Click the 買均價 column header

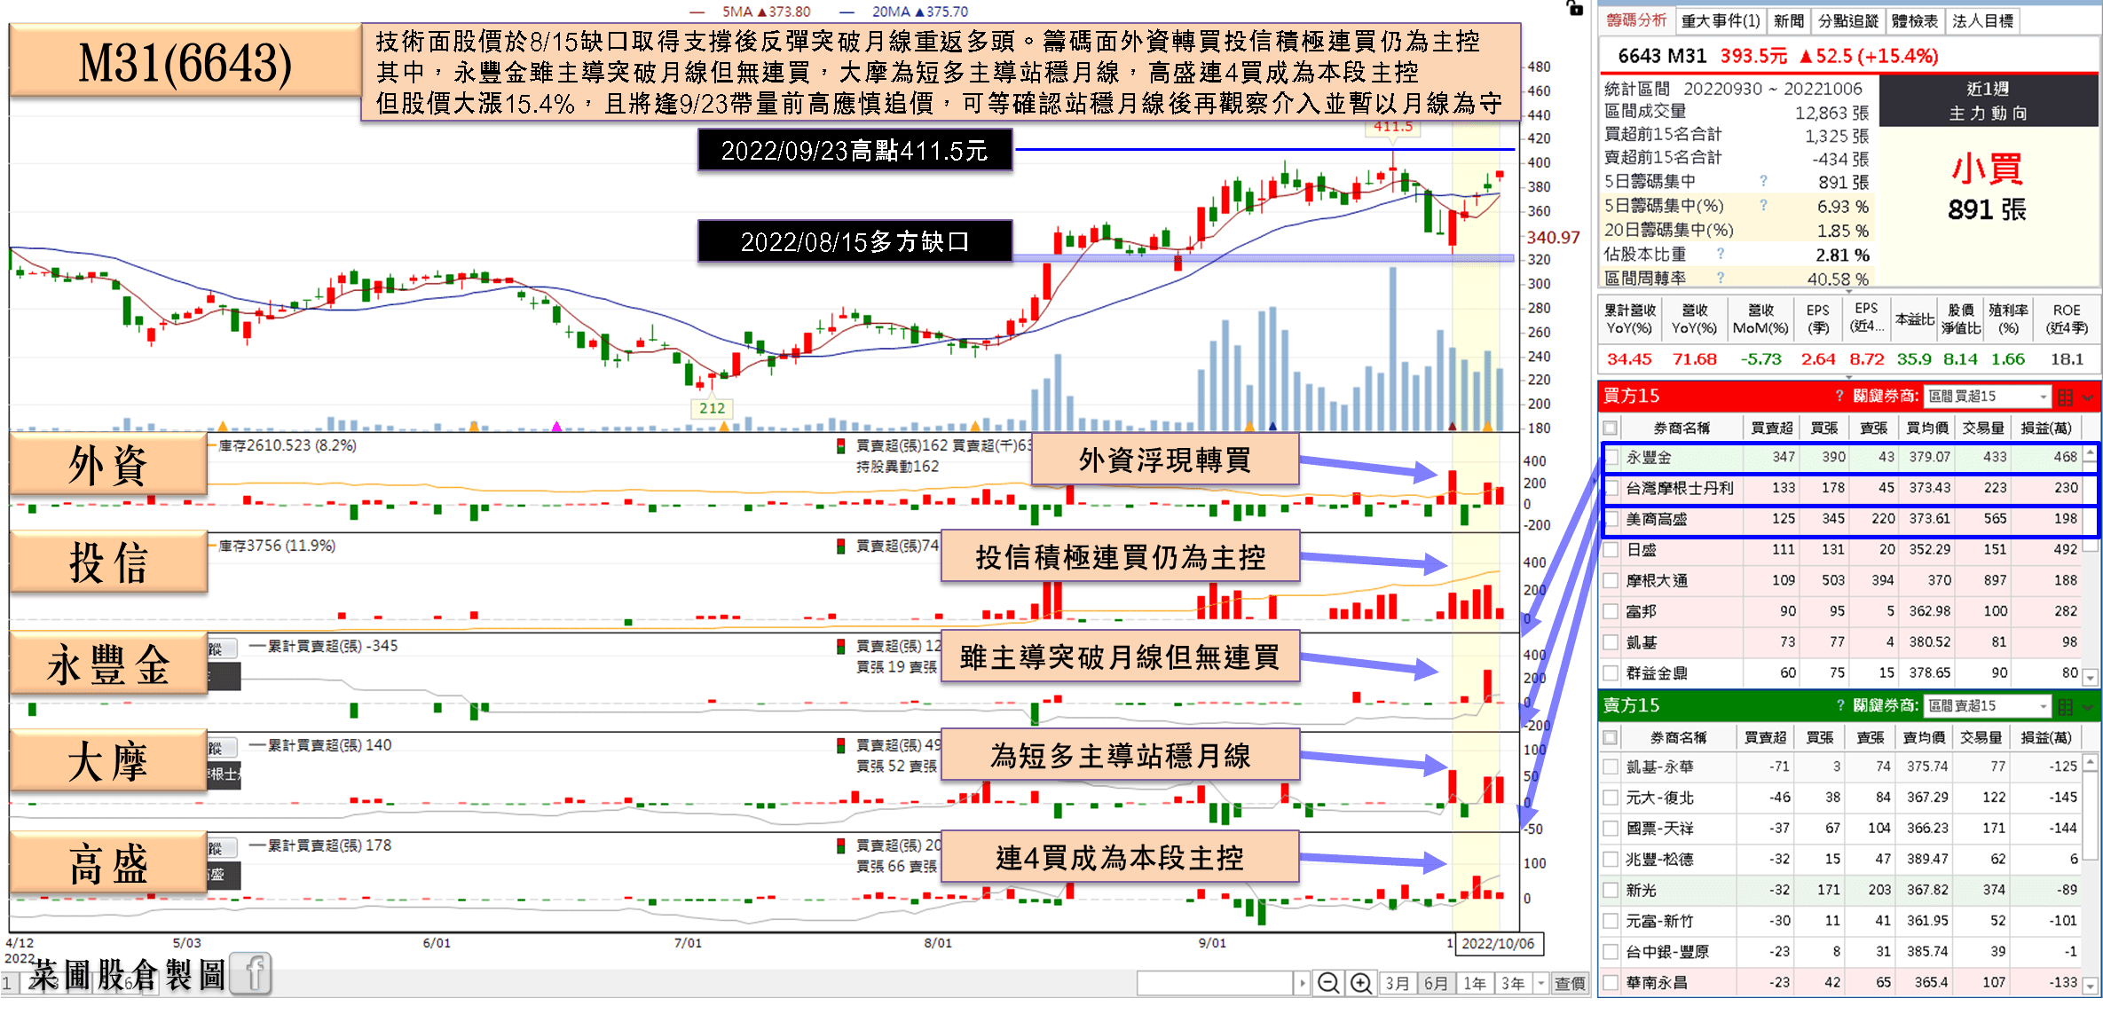pos(1927,428)
